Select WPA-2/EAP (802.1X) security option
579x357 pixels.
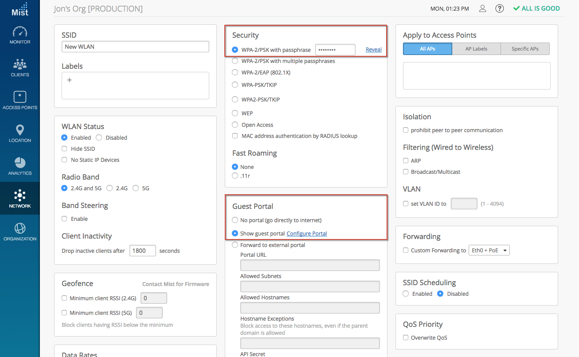coord(235,72)
